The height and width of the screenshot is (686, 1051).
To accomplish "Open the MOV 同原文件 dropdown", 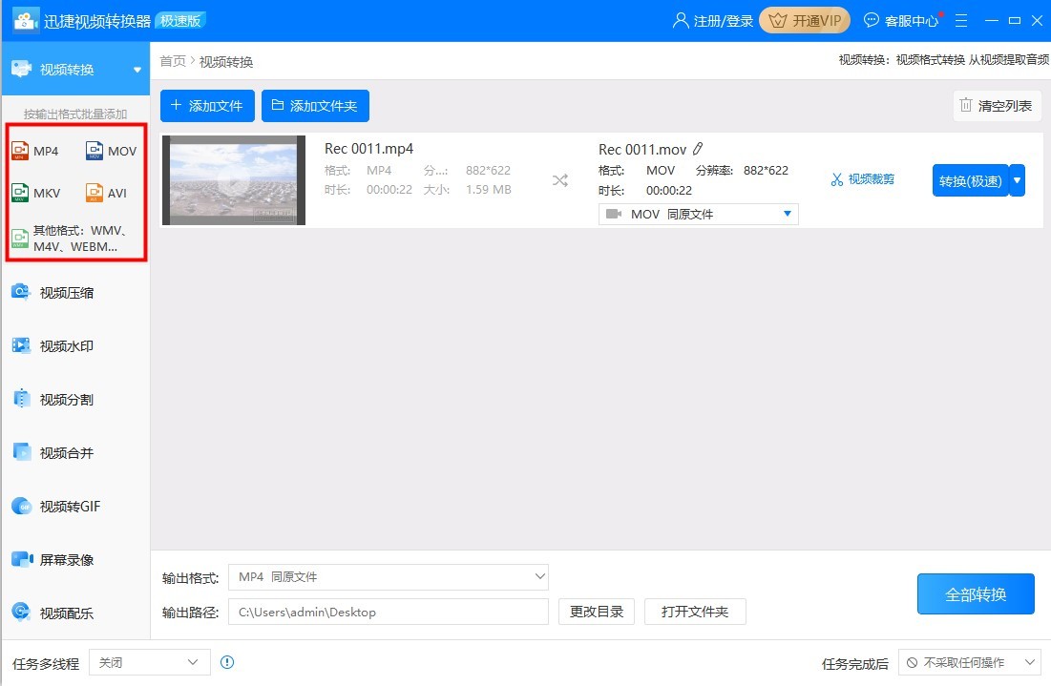I will point(698,214).
